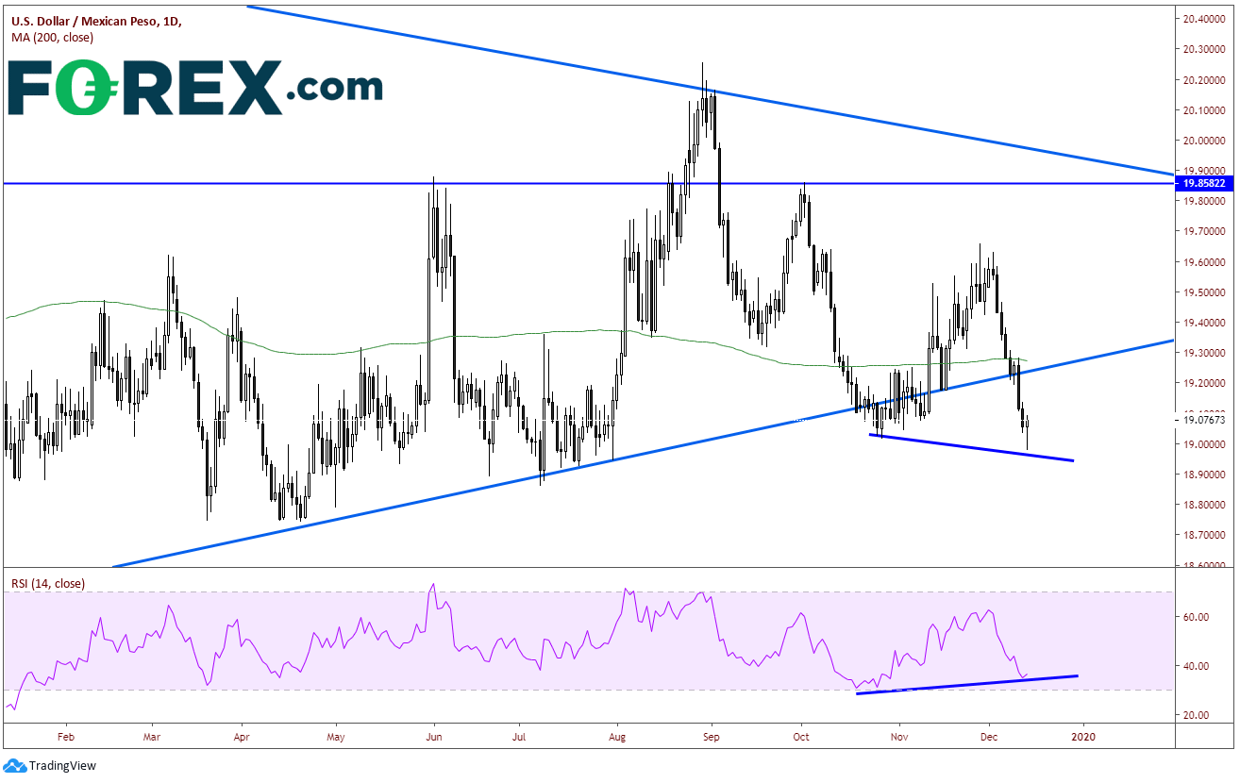Click the TradingView logo icon

[x=14, y=766]
